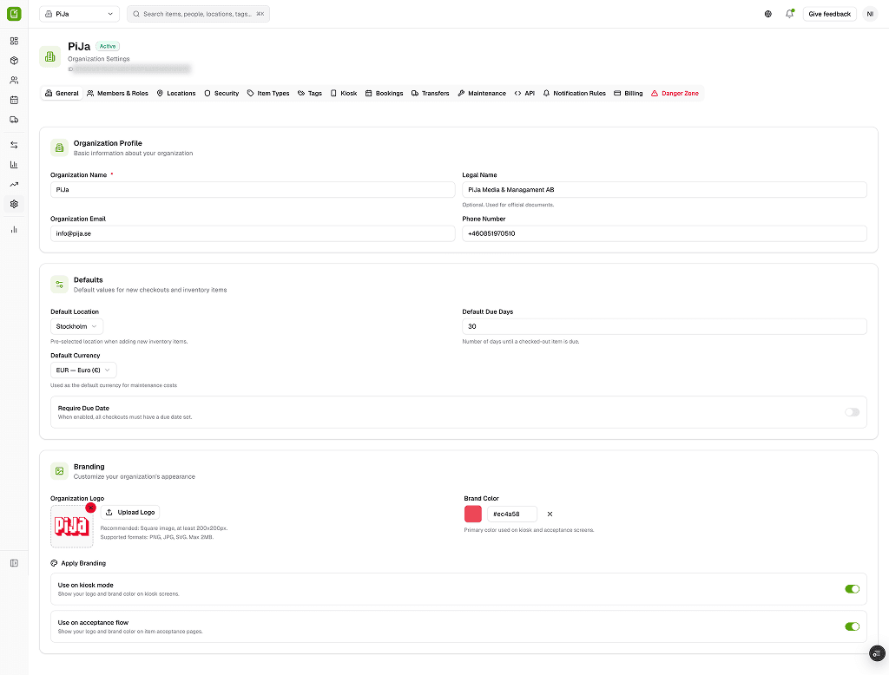
Task: Click the Give feedback button
Action: [829, 14]
